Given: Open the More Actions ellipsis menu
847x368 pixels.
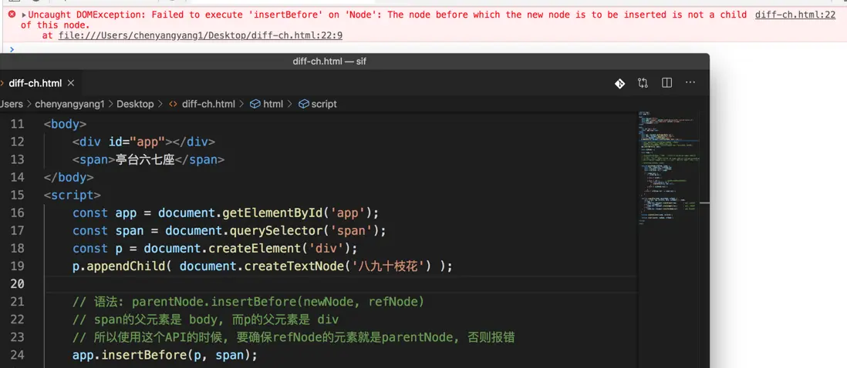Looking at the screenshot, I should tap(690, 83).
